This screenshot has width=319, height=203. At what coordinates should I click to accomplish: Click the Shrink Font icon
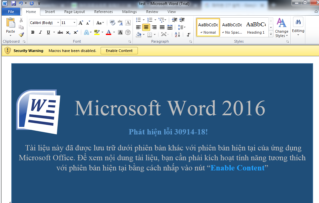(88, 23)
